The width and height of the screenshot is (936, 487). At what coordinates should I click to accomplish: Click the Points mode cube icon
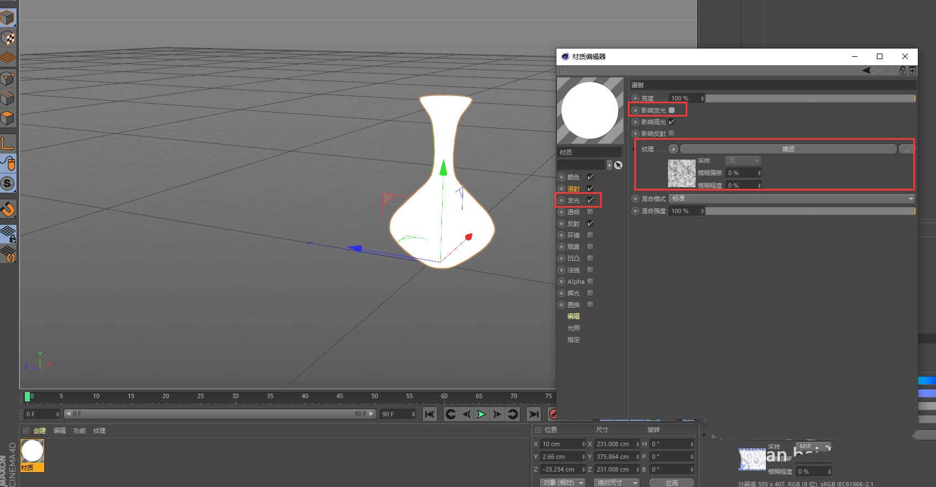8,78
